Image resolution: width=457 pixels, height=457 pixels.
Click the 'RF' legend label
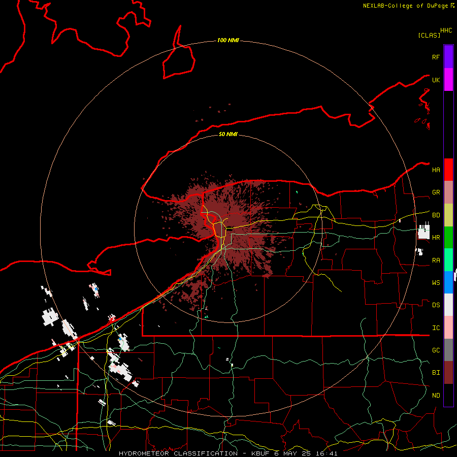[436, 57]
